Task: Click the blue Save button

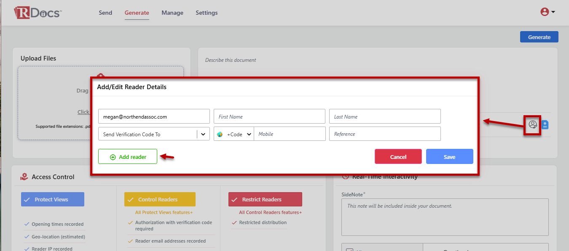Action: [449, 157]
